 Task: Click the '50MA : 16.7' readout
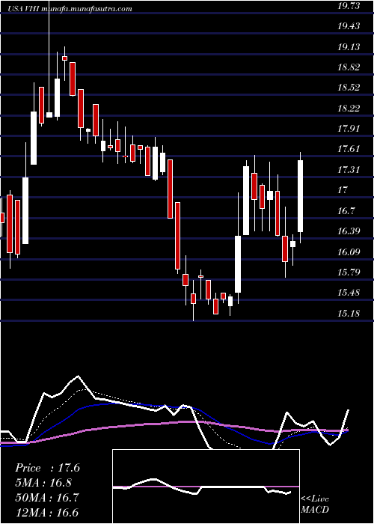tap(46, 498)
